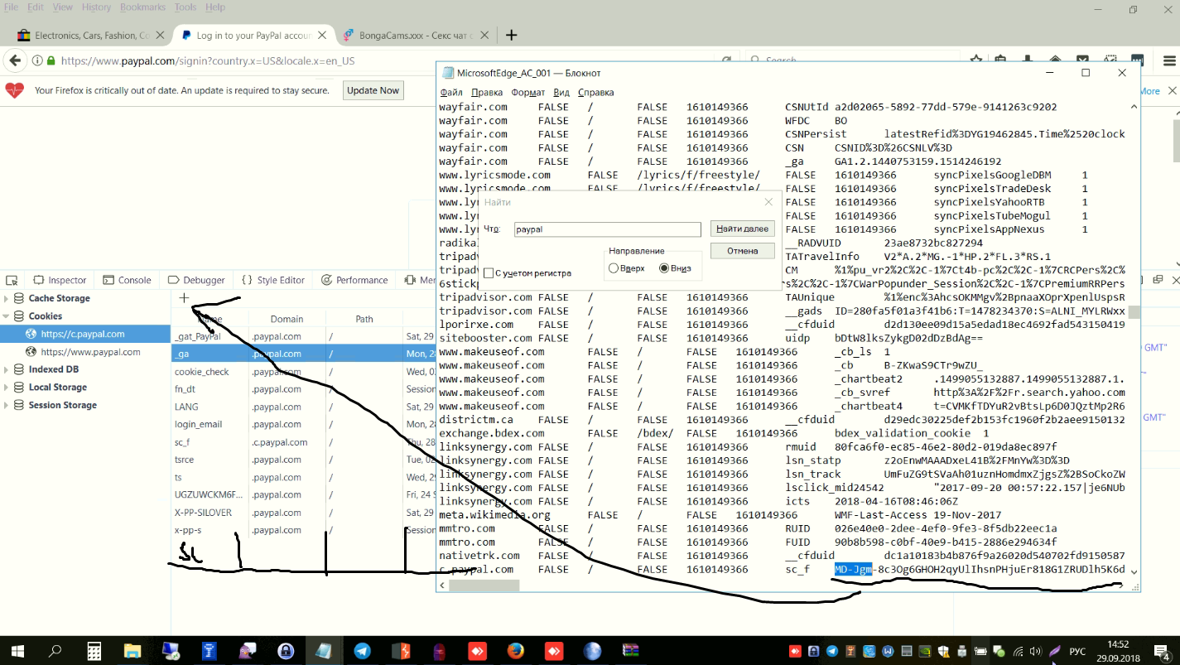Click Найти далее button
The height and width of the screenshot is (665, 1180).
point(743,229)
